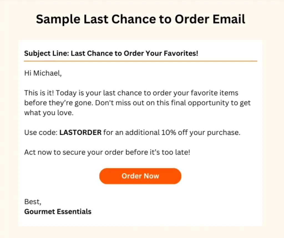Viewport: 284px width, 238px height.
Task: Click the 'Act now to secure your order' line
Action: coord(107,152)
